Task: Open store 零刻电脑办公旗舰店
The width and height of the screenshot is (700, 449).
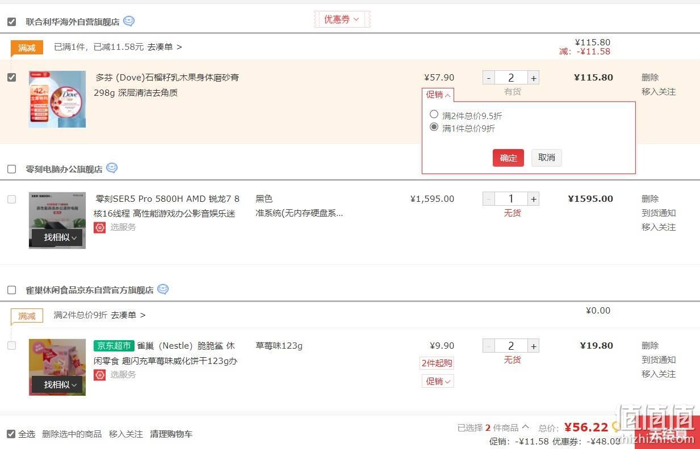Action: click(64, 169)
